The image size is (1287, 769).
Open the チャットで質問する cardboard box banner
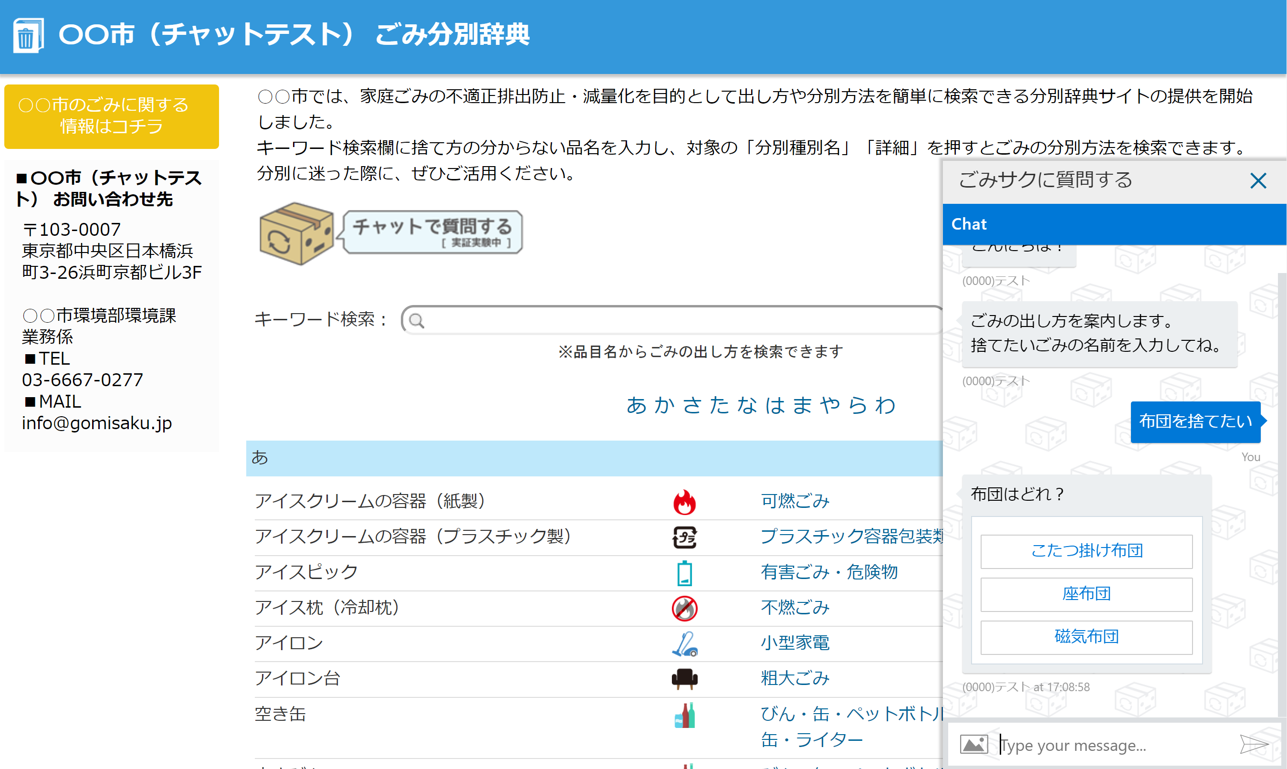tap(391, 232)
